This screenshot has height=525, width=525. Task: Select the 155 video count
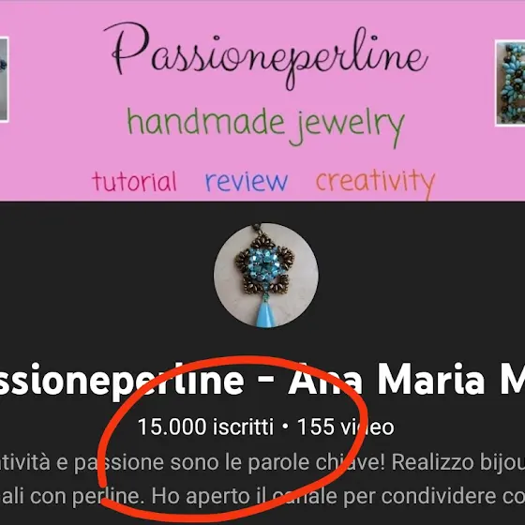346,427
